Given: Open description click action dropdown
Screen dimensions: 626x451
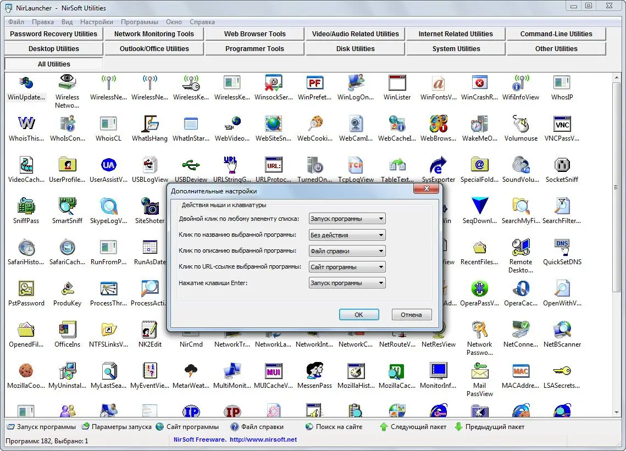Looking at the screenshot, I should pyautogui.click(x=347, y=251).
